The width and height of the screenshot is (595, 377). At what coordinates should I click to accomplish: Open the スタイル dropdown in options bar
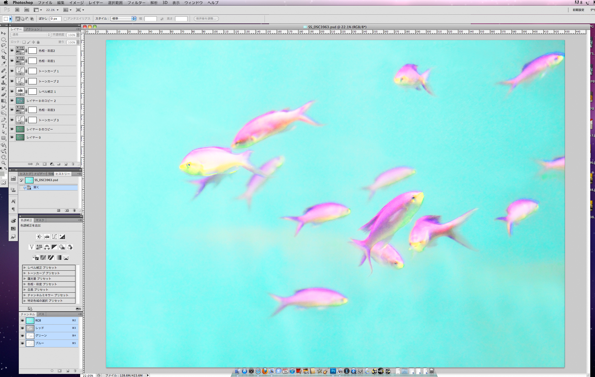point(123,19)
